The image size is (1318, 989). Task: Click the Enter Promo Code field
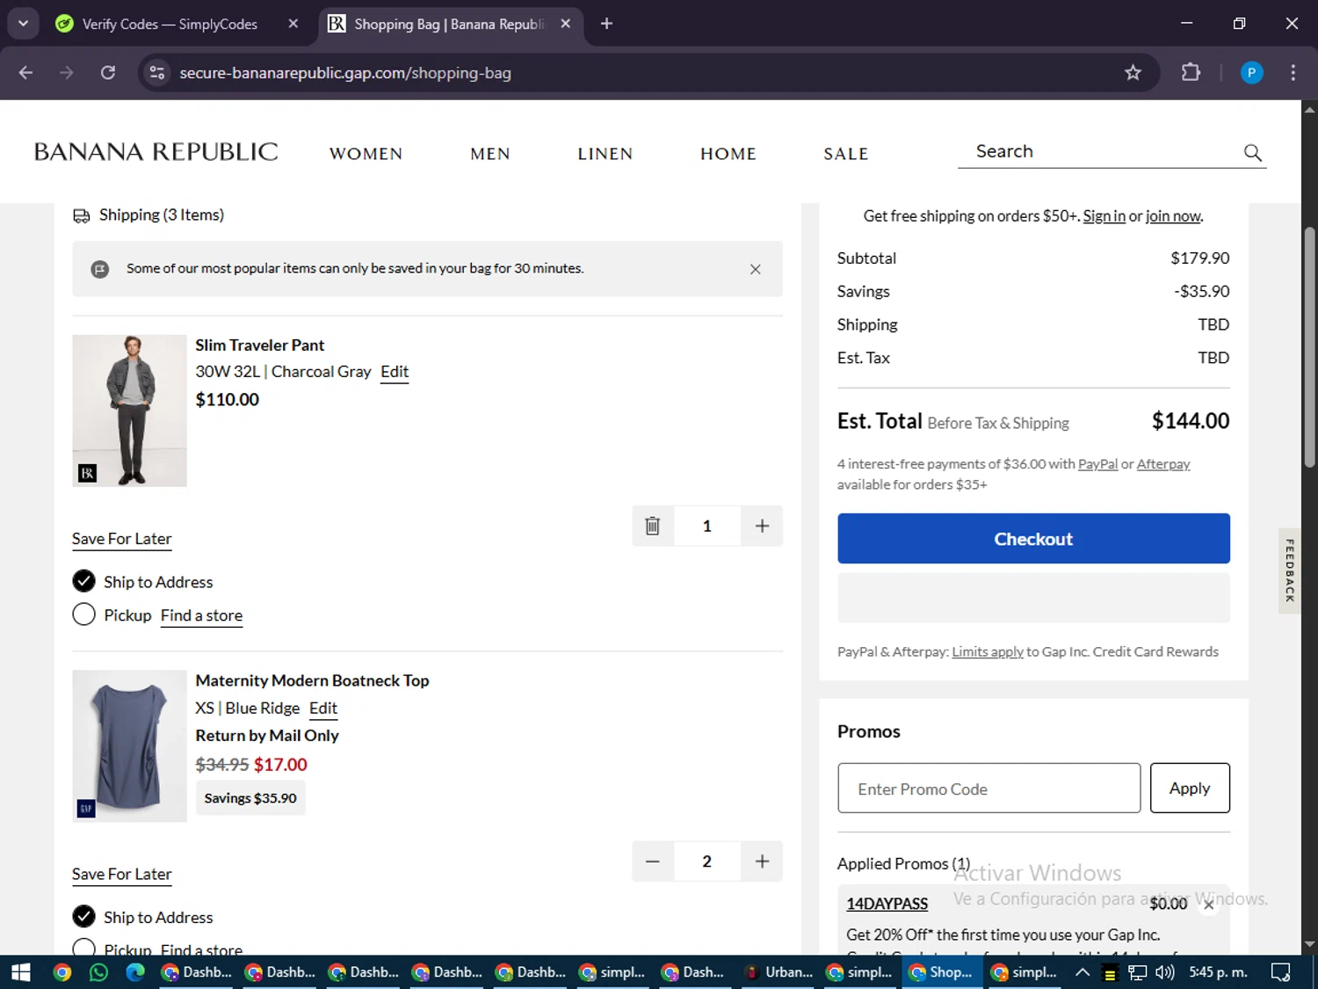[988, 789]
